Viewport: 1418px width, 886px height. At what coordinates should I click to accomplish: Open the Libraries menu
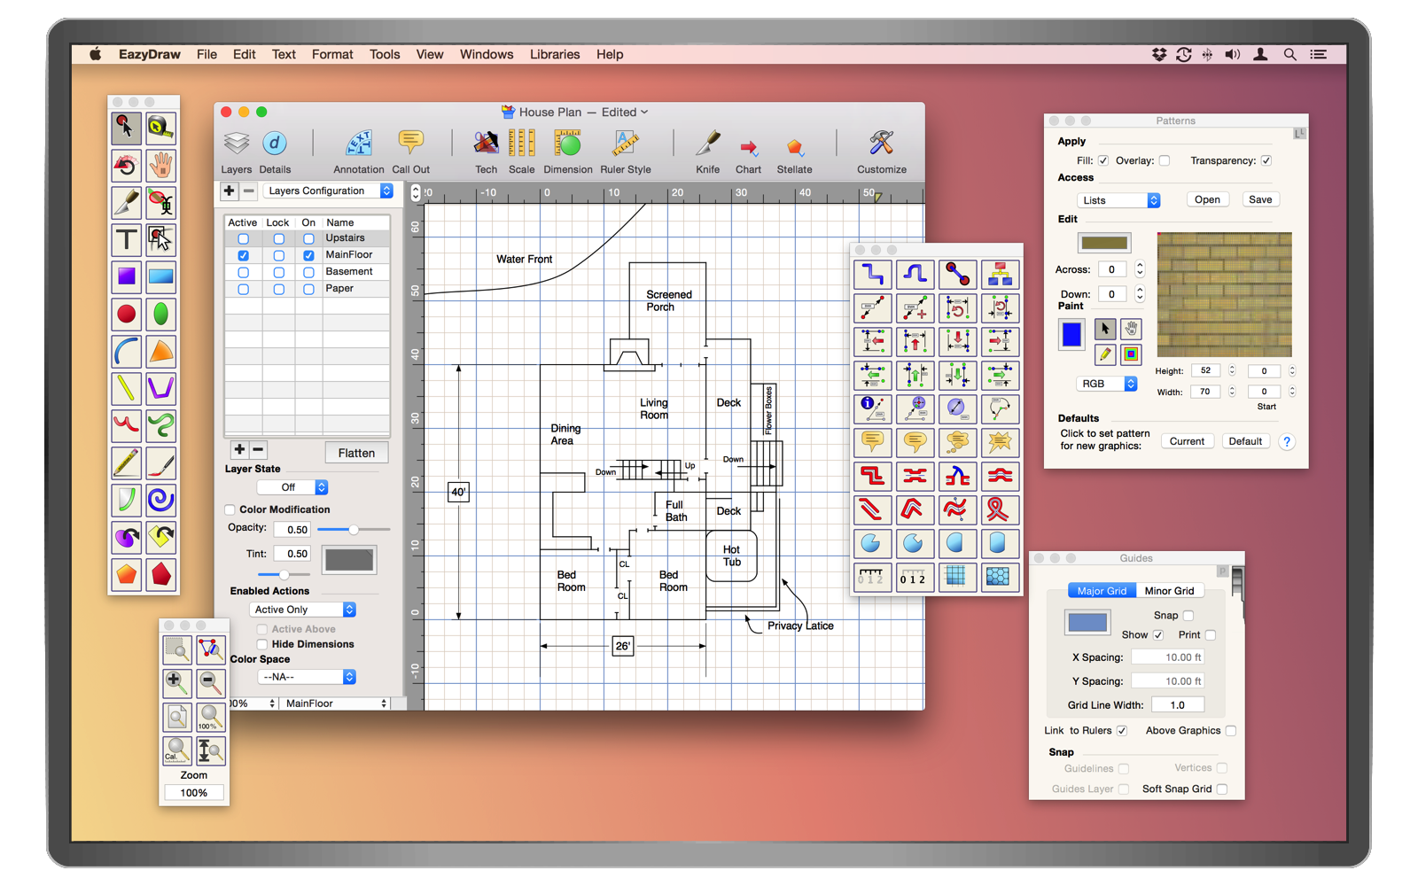[x=554, y=54]
